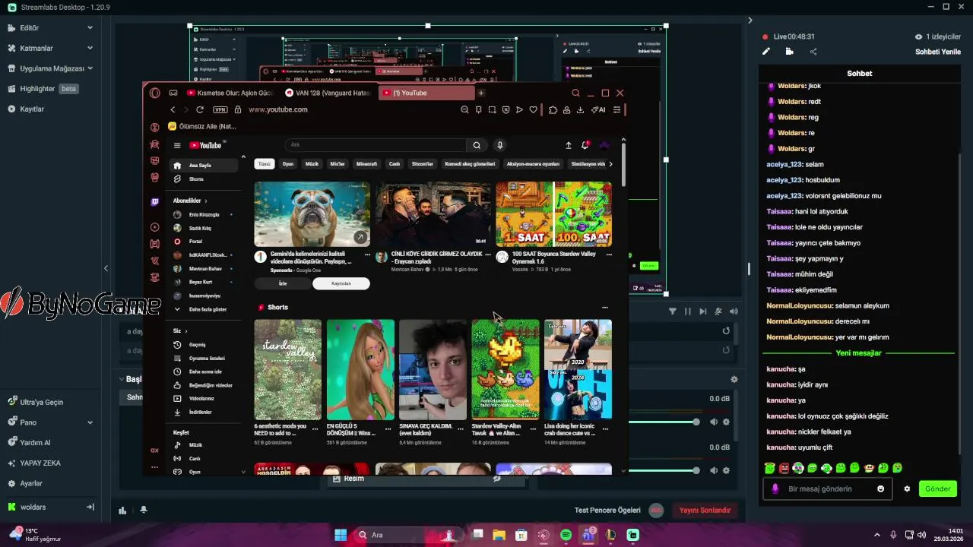Click the Yayını Sonlandır button
This screenshot has width=973, height=547.
705,511
